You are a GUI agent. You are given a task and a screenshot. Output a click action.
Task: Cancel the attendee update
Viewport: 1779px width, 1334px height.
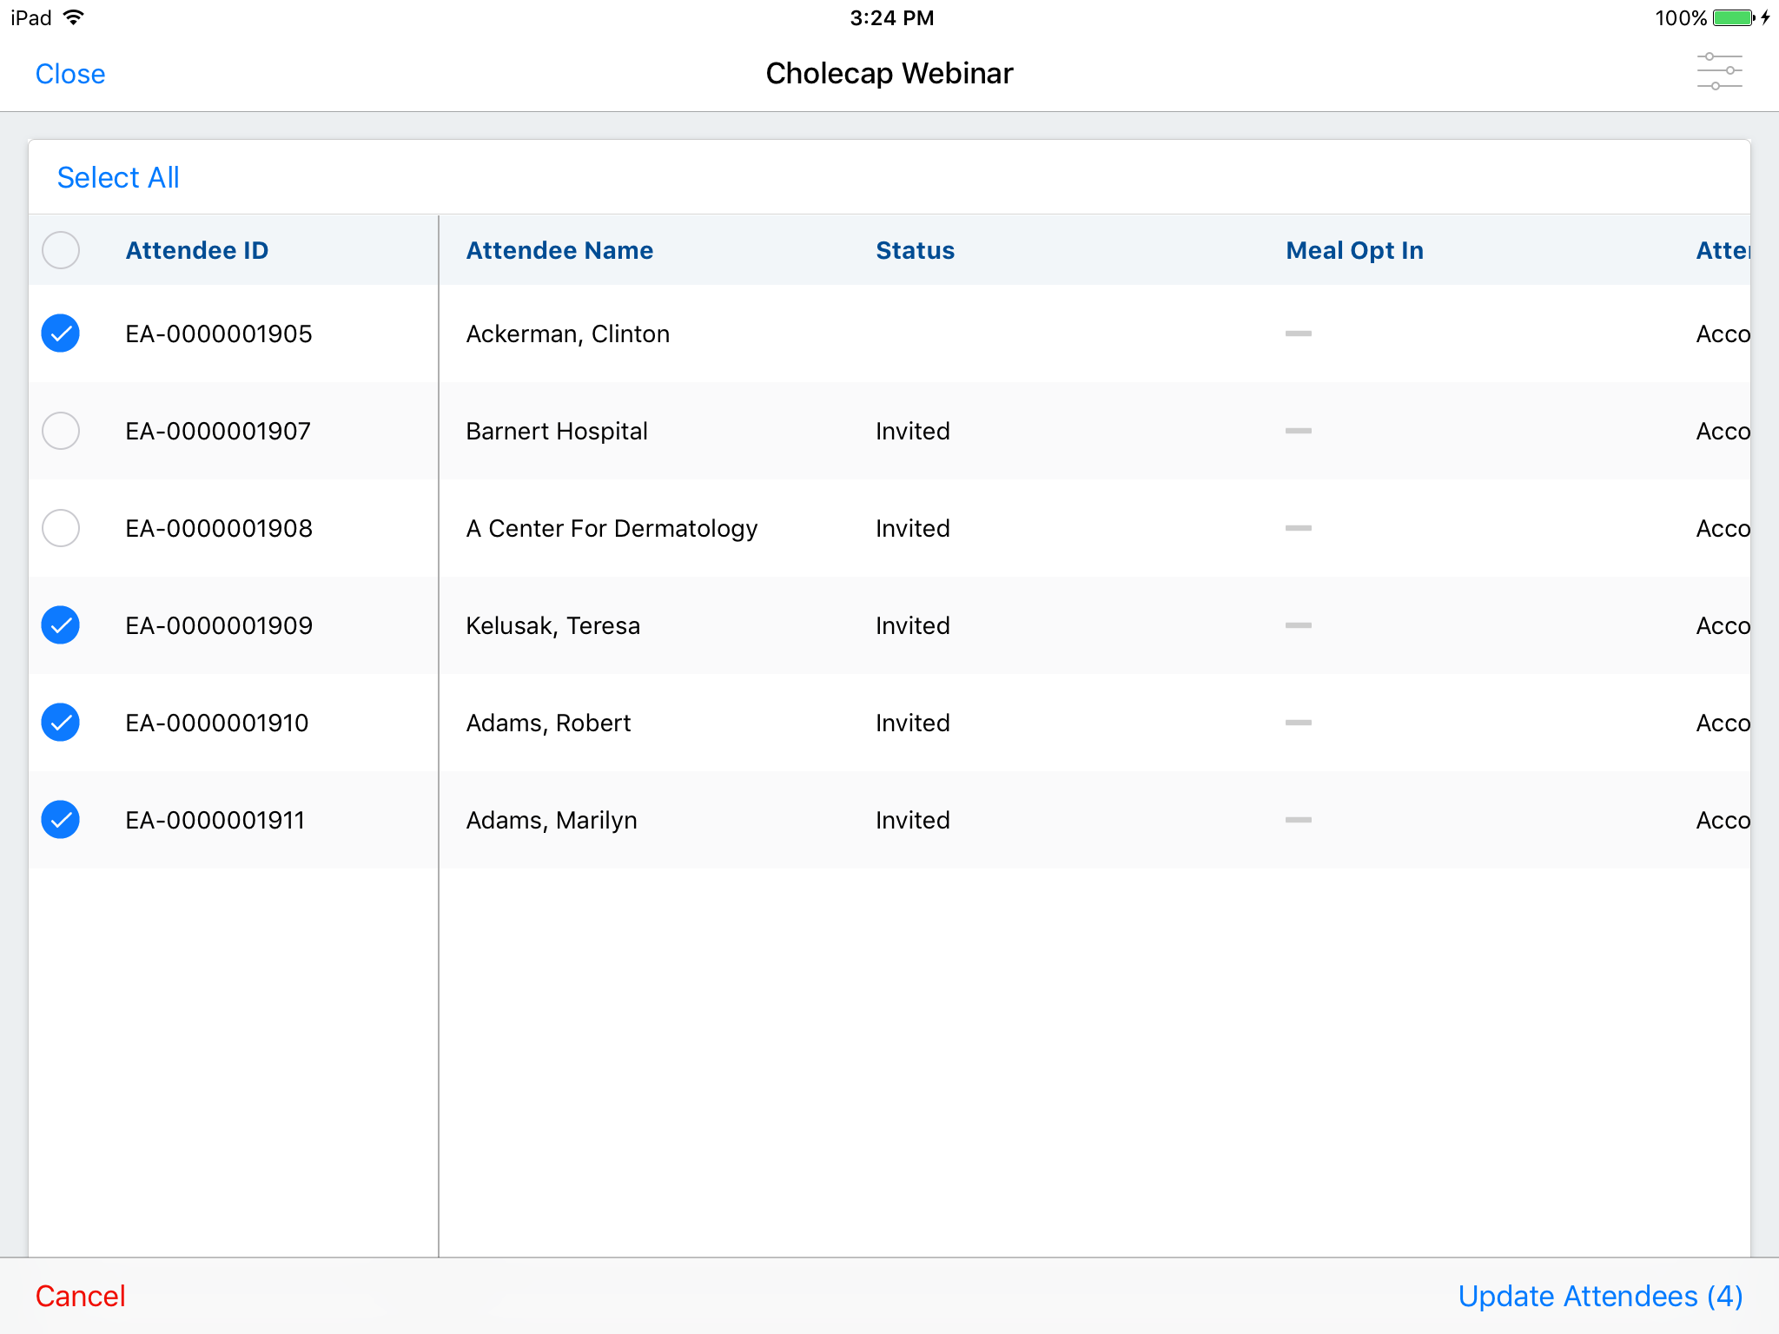(80, 1296)
